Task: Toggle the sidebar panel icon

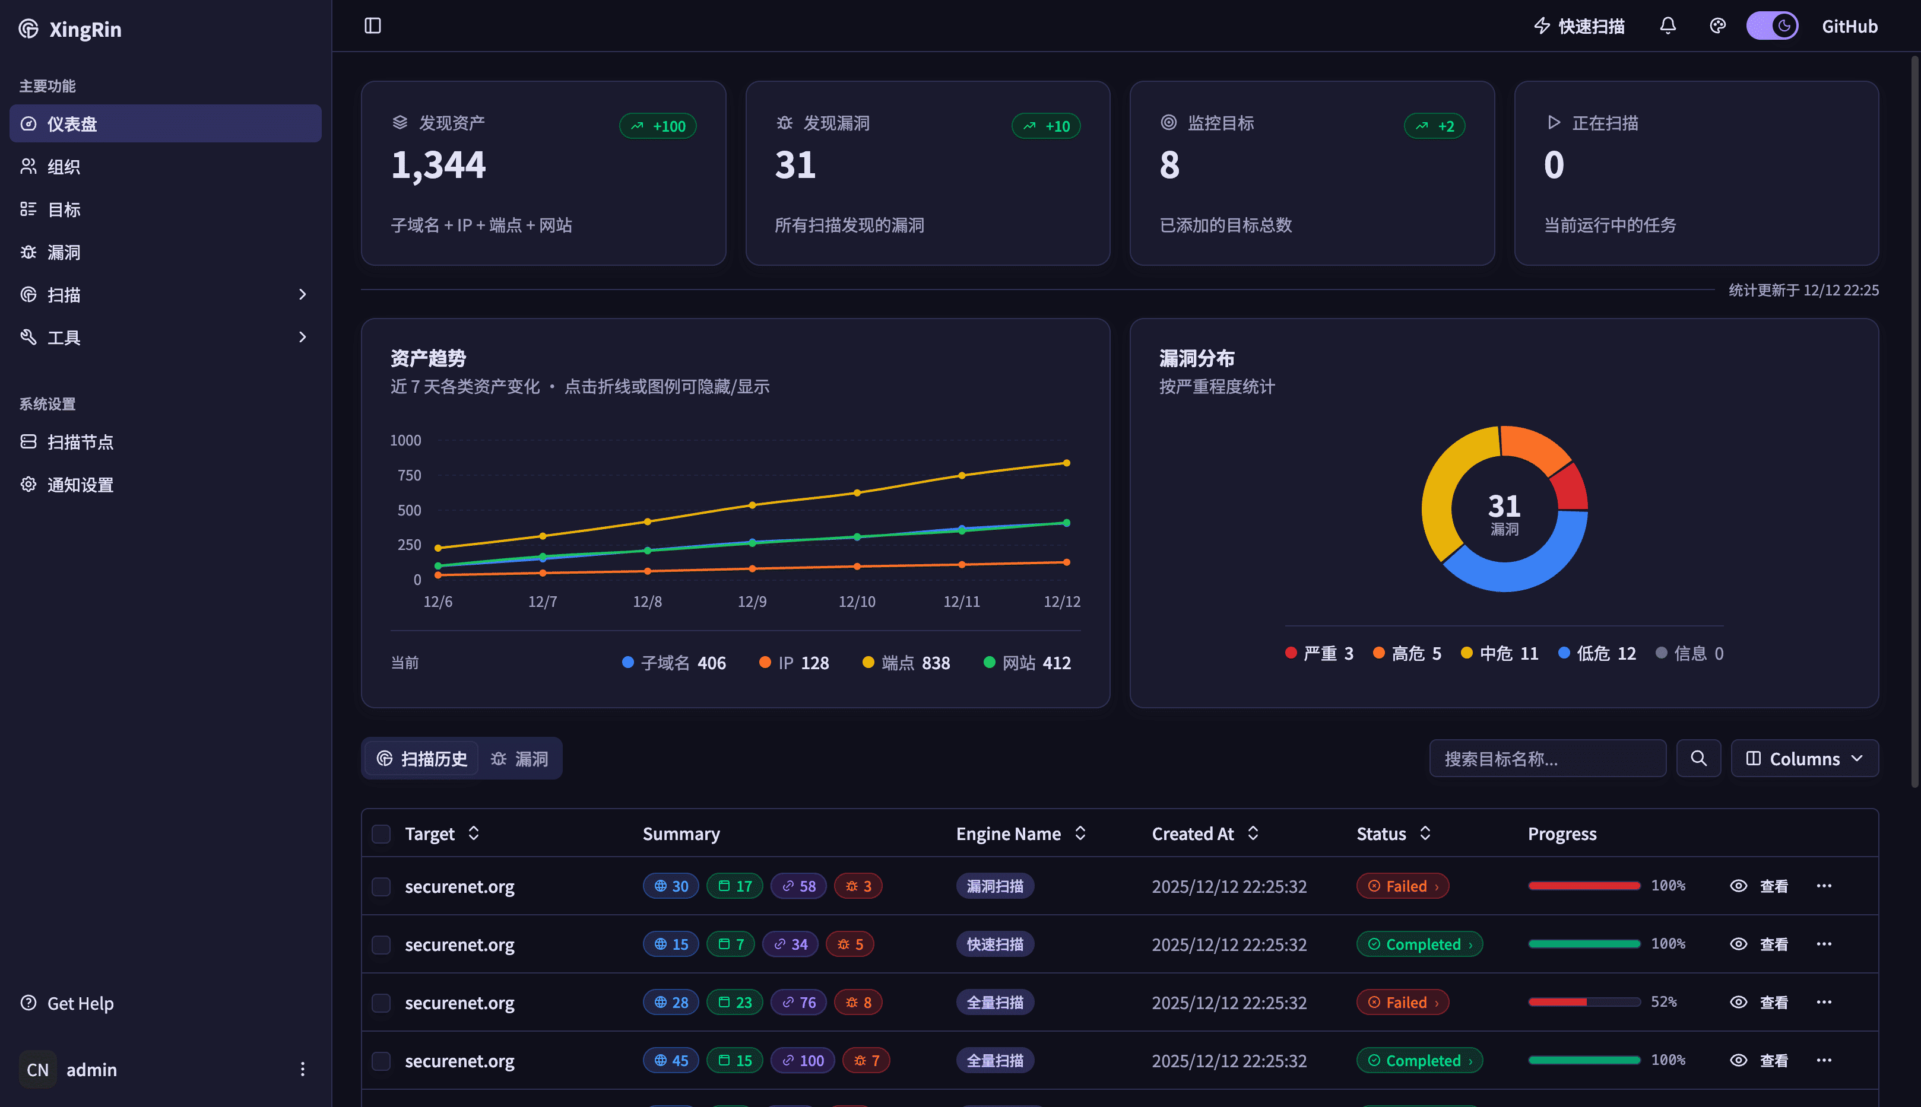Action: point(372,26)
